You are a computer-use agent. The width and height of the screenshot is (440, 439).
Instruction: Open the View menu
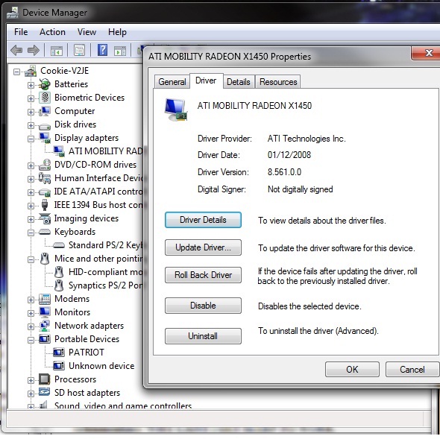(x=87, y=32)
